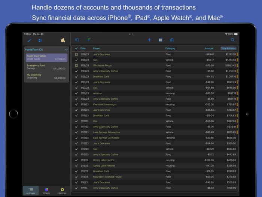Image resolution: width=262 pixels, height=197 pixels.
Task: Click the 3/13/23 Joe's Groceries payee
Action: [101, 143]
